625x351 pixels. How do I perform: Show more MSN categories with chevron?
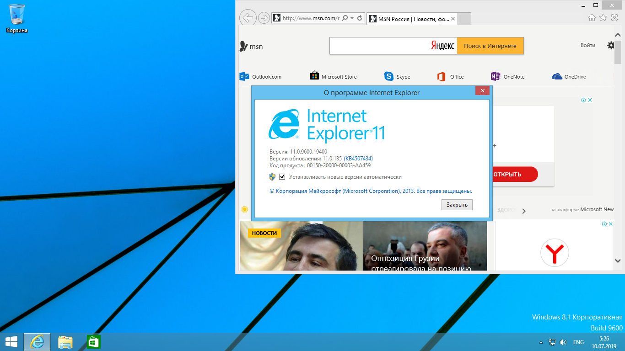click(x=524, y=211)
